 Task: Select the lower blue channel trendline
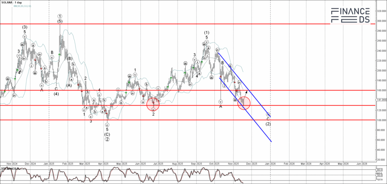point(245,110)
